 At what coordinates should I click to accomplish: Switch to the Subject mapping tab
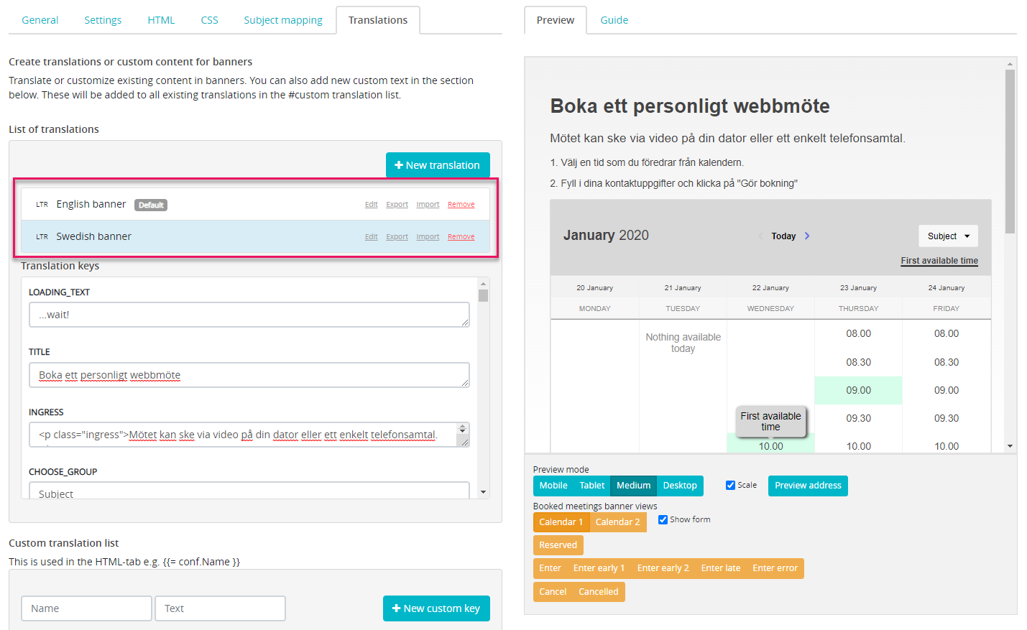tap(282, 20)
